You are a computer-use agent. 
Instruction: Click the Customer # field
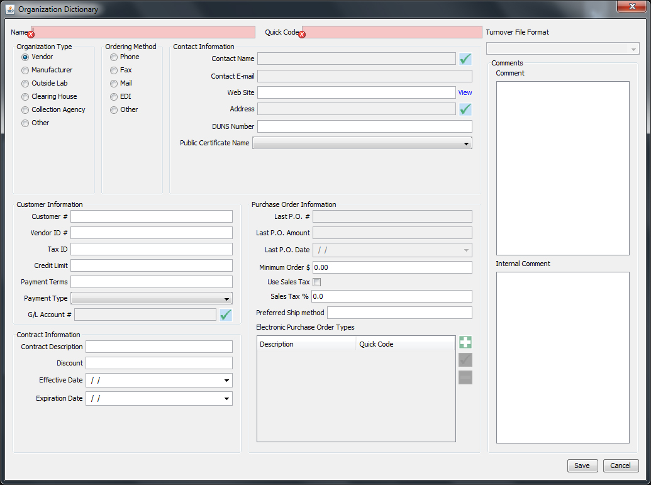pyautogui.click(x=152, y=217)
